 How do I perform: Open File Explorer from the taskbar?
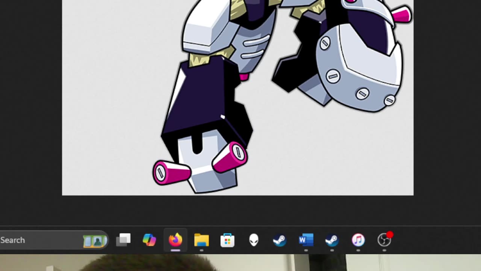201,240
